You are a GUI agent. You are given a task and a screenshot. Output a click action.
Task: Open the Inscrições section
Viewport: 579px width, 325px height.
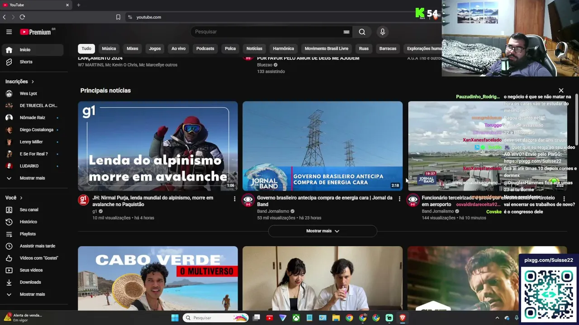[19, 82]
